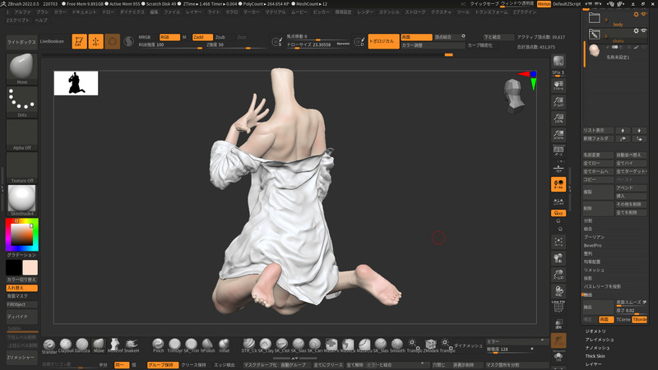This screenshot has width=658, height=370.
Task: Click the BPR render icon
Action: (x=558, y=62)
